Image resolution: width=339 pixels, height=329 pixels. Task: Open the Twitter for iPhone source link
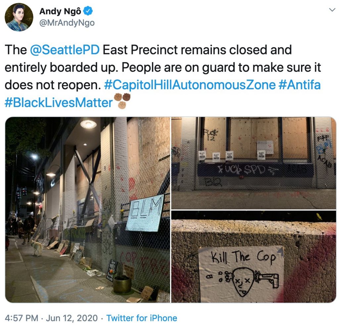click(142, 318)
